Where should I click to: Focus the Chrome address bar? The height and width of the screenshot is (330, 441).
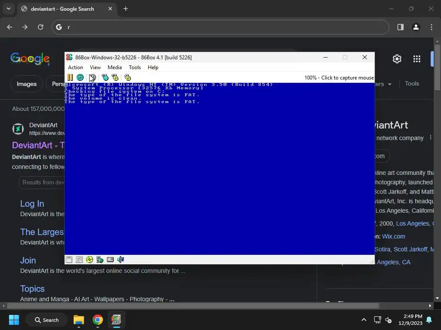click(x=220, y=27)
